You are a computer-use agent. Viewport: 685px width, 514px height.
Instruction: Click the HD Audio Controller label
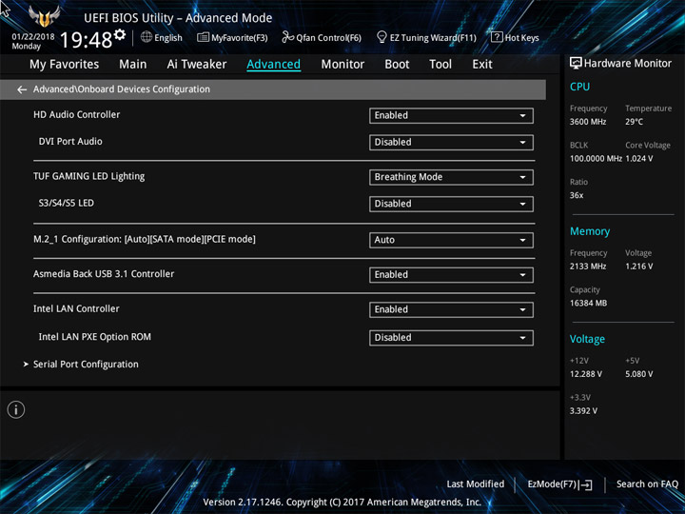[76, 114]
